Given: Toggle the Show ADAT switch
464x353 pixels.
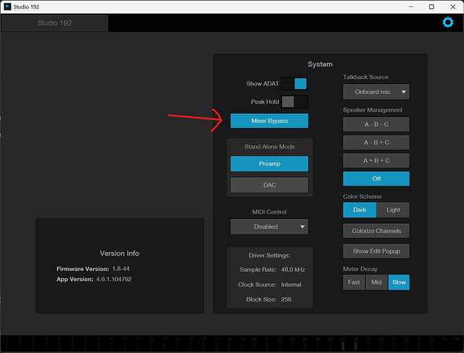Looking at the screenshot, I should [294, 83].
